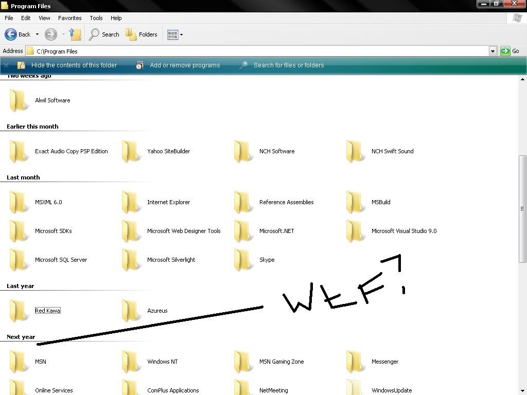Open the View menu
Viewport: 527px width, 395px height.
[44, 18]
